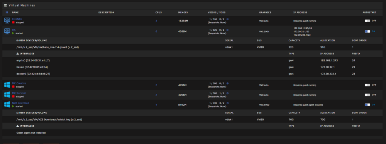386x144 pixels.
Task: Click the Virtual Machines panel title
Action: coord(22,5)
